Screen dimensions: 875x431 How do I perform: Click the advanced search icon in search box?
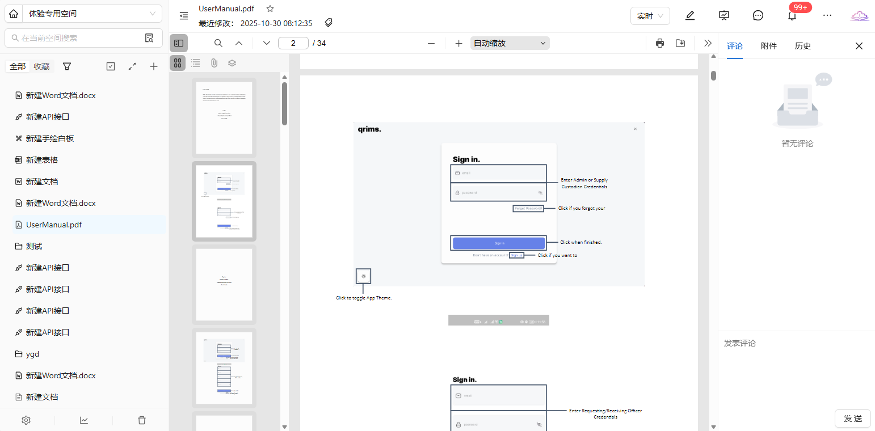(x=149, y=38)
